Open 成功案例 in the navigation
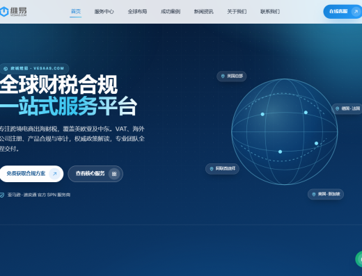 [171, 11]
